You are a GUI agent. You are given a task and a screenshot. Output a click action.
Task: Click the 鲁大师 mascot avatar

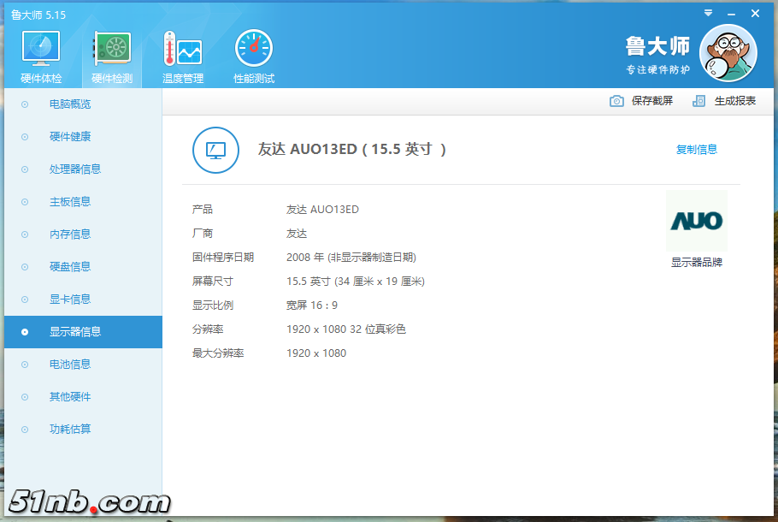click(x=728, y=52)
